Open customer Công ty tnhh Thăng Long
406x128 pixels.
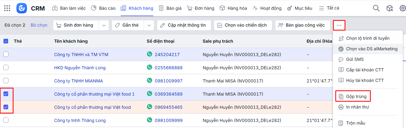point(80,120)
